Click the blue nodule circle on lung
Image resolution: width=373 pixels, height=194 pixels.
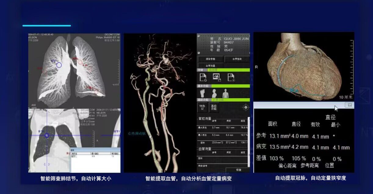pyautogui.click(x=59, y=65)
